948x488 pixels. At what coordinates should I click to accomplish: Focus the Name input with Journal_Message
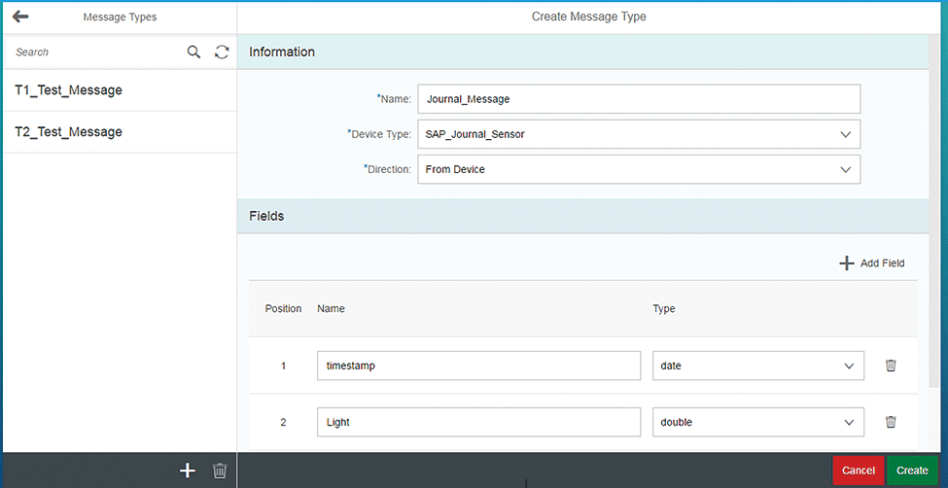[x=638, y=99]
